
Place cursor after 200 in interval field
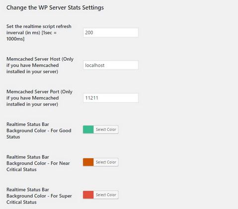click(x=93, y=32)
